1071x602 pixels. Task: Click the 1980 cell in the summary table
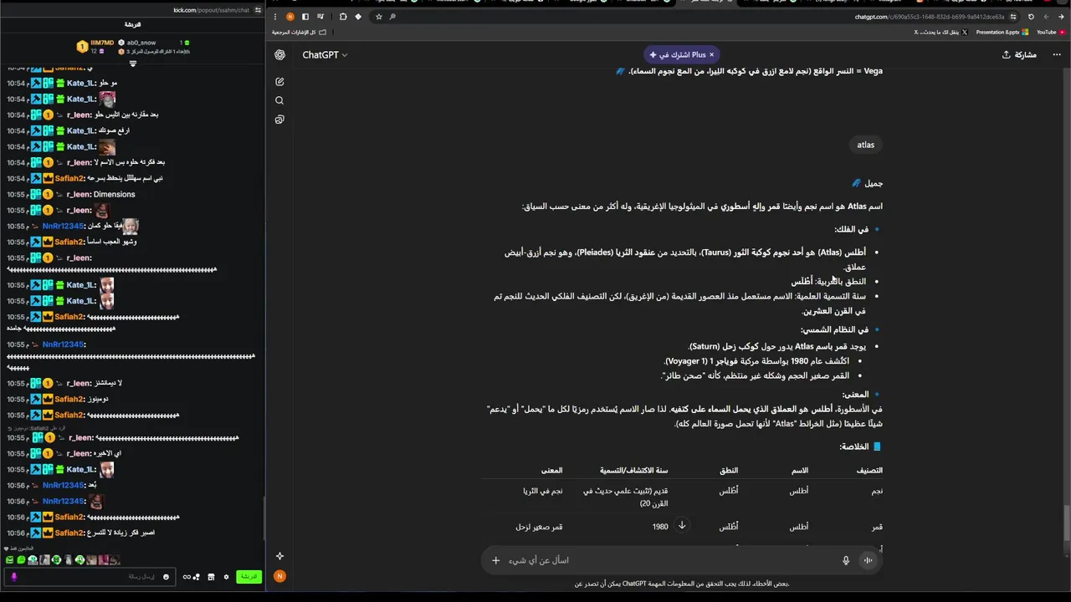(x=660, y=527)
